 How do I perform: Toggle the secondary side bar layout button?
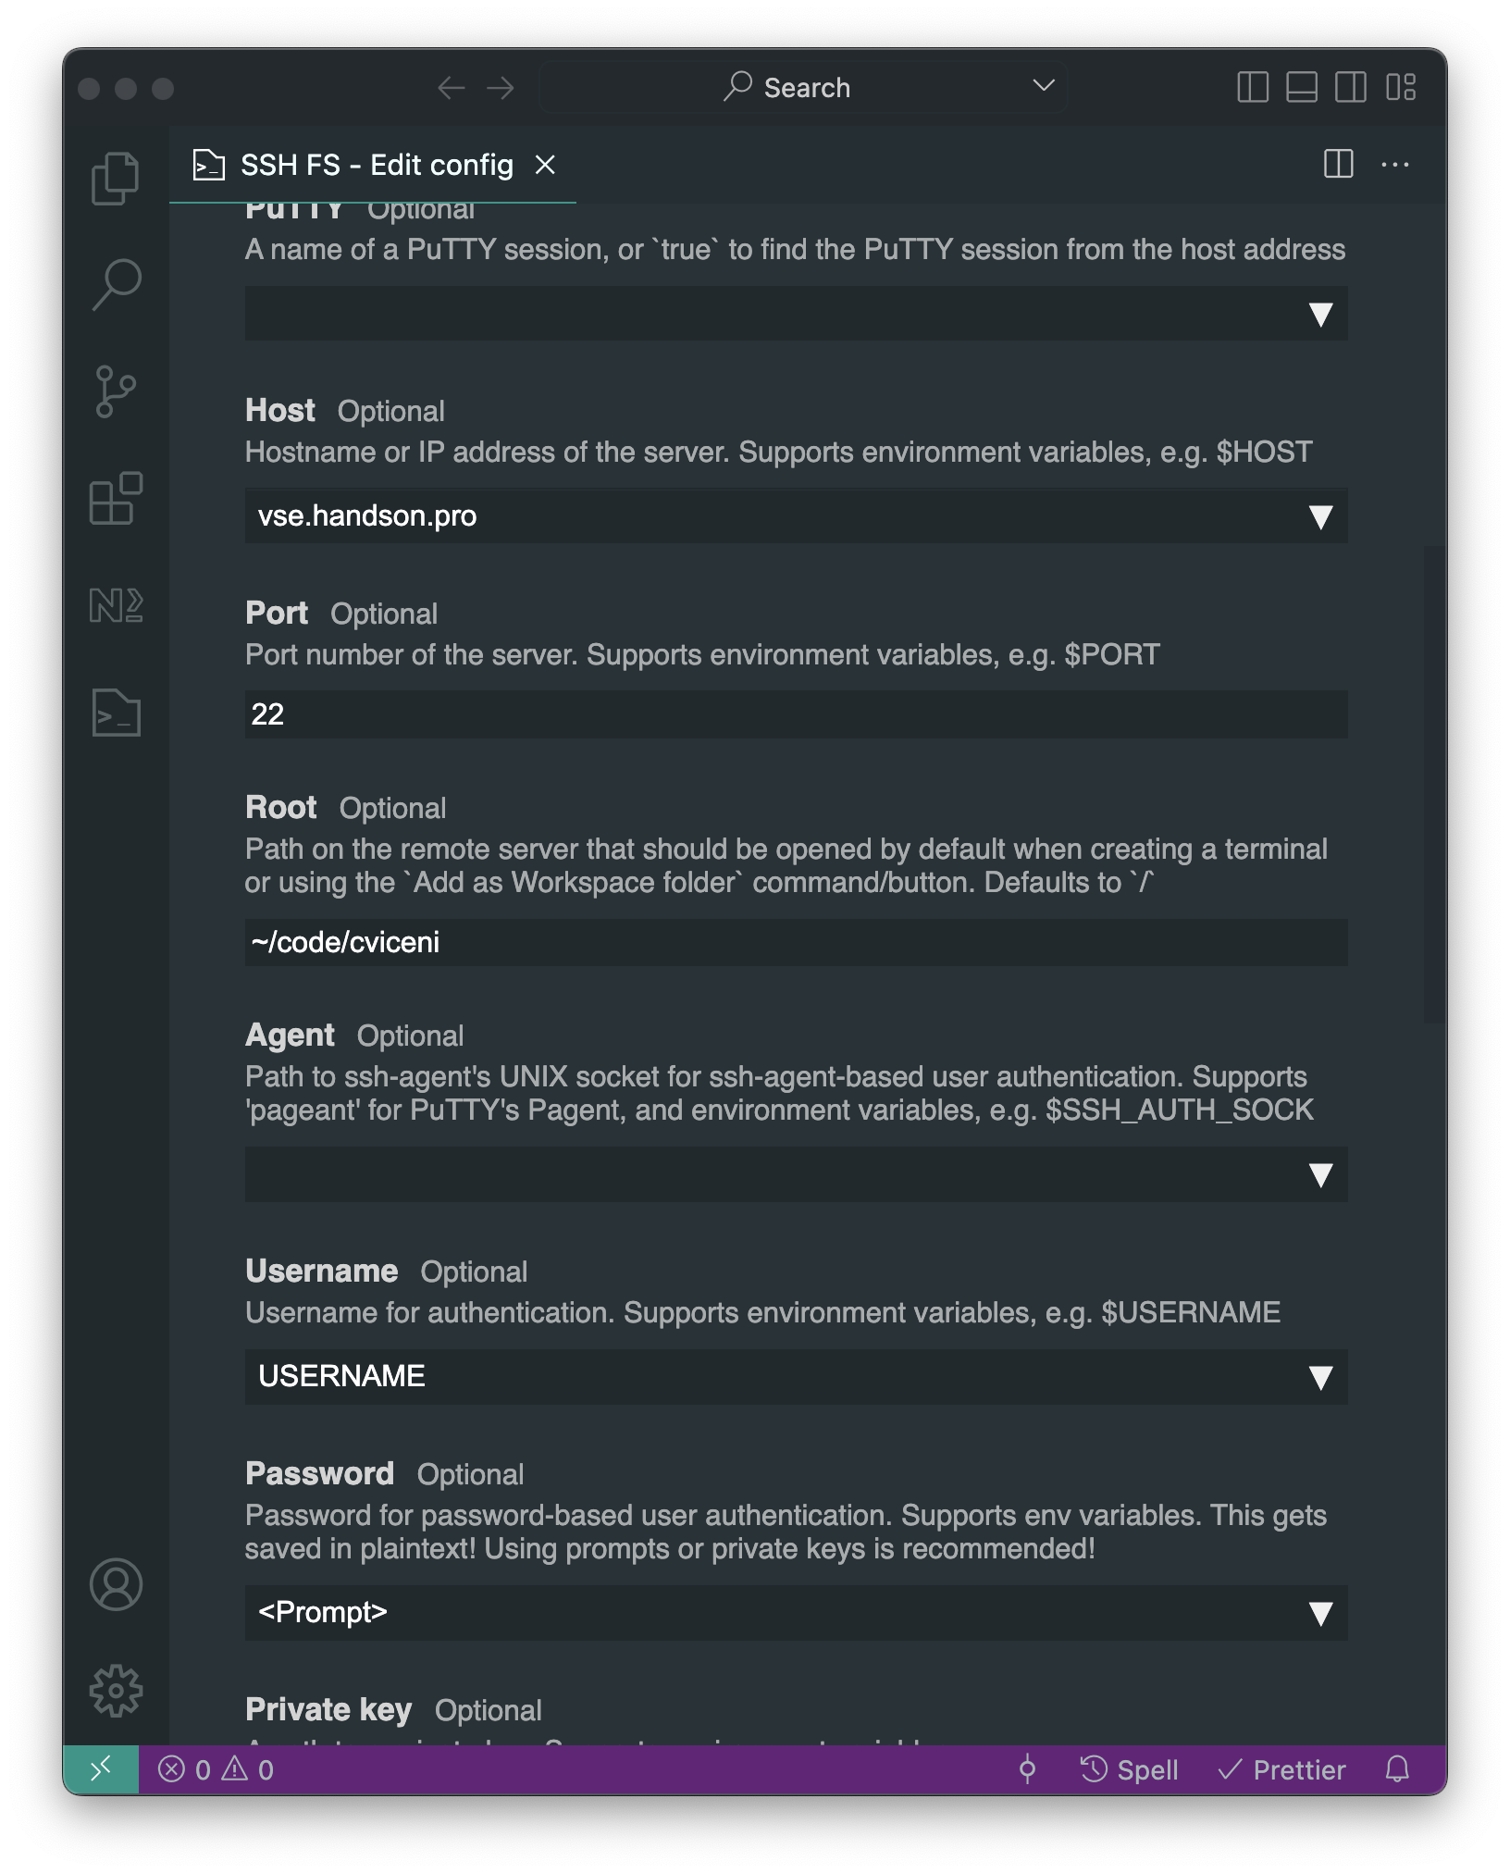tap(1351, 88)
